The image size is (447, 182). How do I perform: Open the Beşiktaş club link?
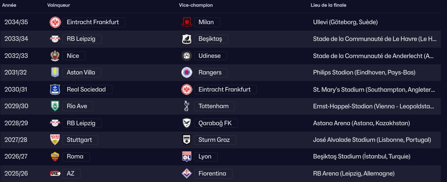(210, 39)
